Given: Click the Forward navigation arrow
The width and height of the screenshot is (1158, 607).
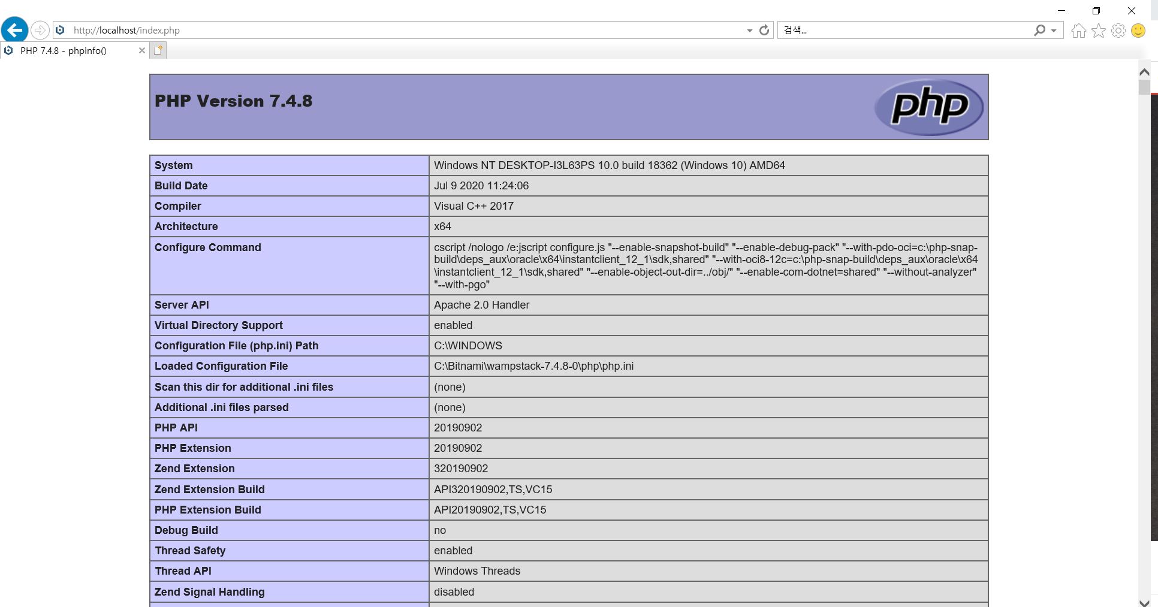Looking at the screenshot, I should click(40, 29).
